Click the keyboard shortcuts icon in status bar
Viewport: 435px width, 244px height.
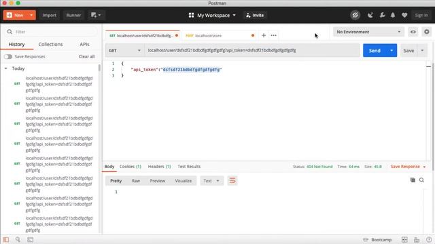coord(417,240)
